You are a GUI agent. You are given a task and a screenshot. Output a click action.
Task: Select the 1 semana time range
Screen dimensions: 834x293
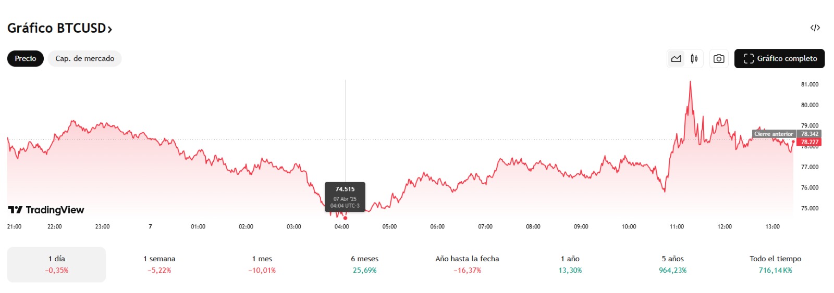(x=160, y=264)
